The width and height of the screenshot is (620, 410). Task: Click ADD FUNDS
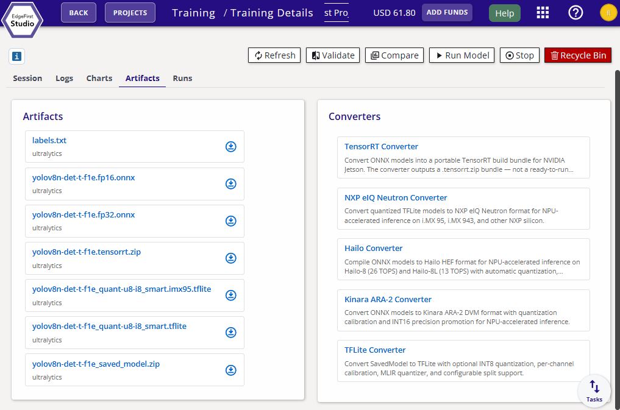pyautogui.click(x=447, y=12)
